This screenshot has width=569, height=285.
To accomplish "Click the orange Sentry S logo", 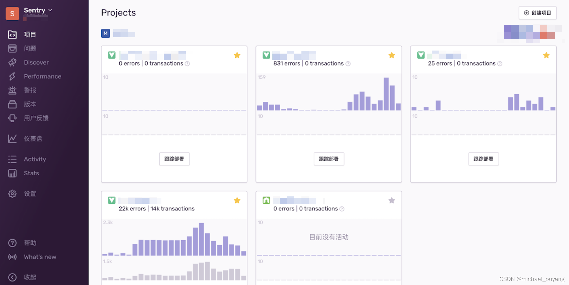I will tap(12, 13).
